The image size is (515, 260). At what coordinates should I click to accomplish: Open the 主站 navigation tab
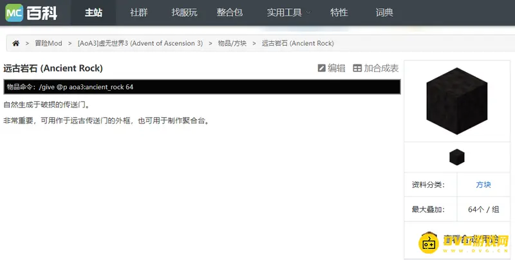click(93, 12)
